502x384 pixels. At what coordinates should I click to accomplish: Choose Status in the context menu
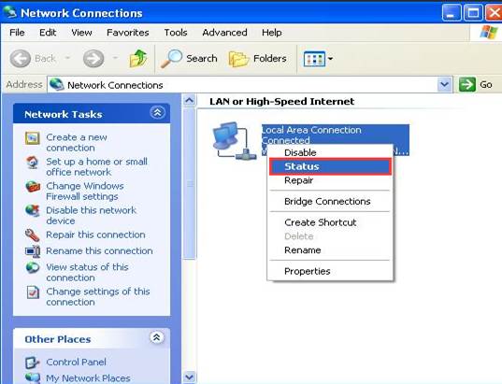pyautogui.click(x=330, y=166)
